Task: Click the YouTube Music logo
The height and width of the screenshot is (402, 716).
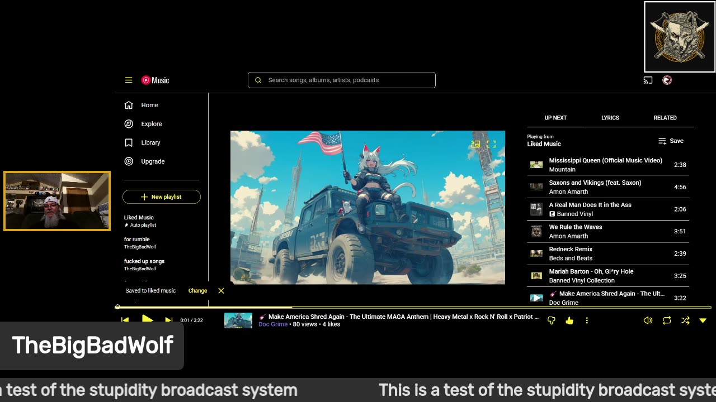Action: (155, 80)
